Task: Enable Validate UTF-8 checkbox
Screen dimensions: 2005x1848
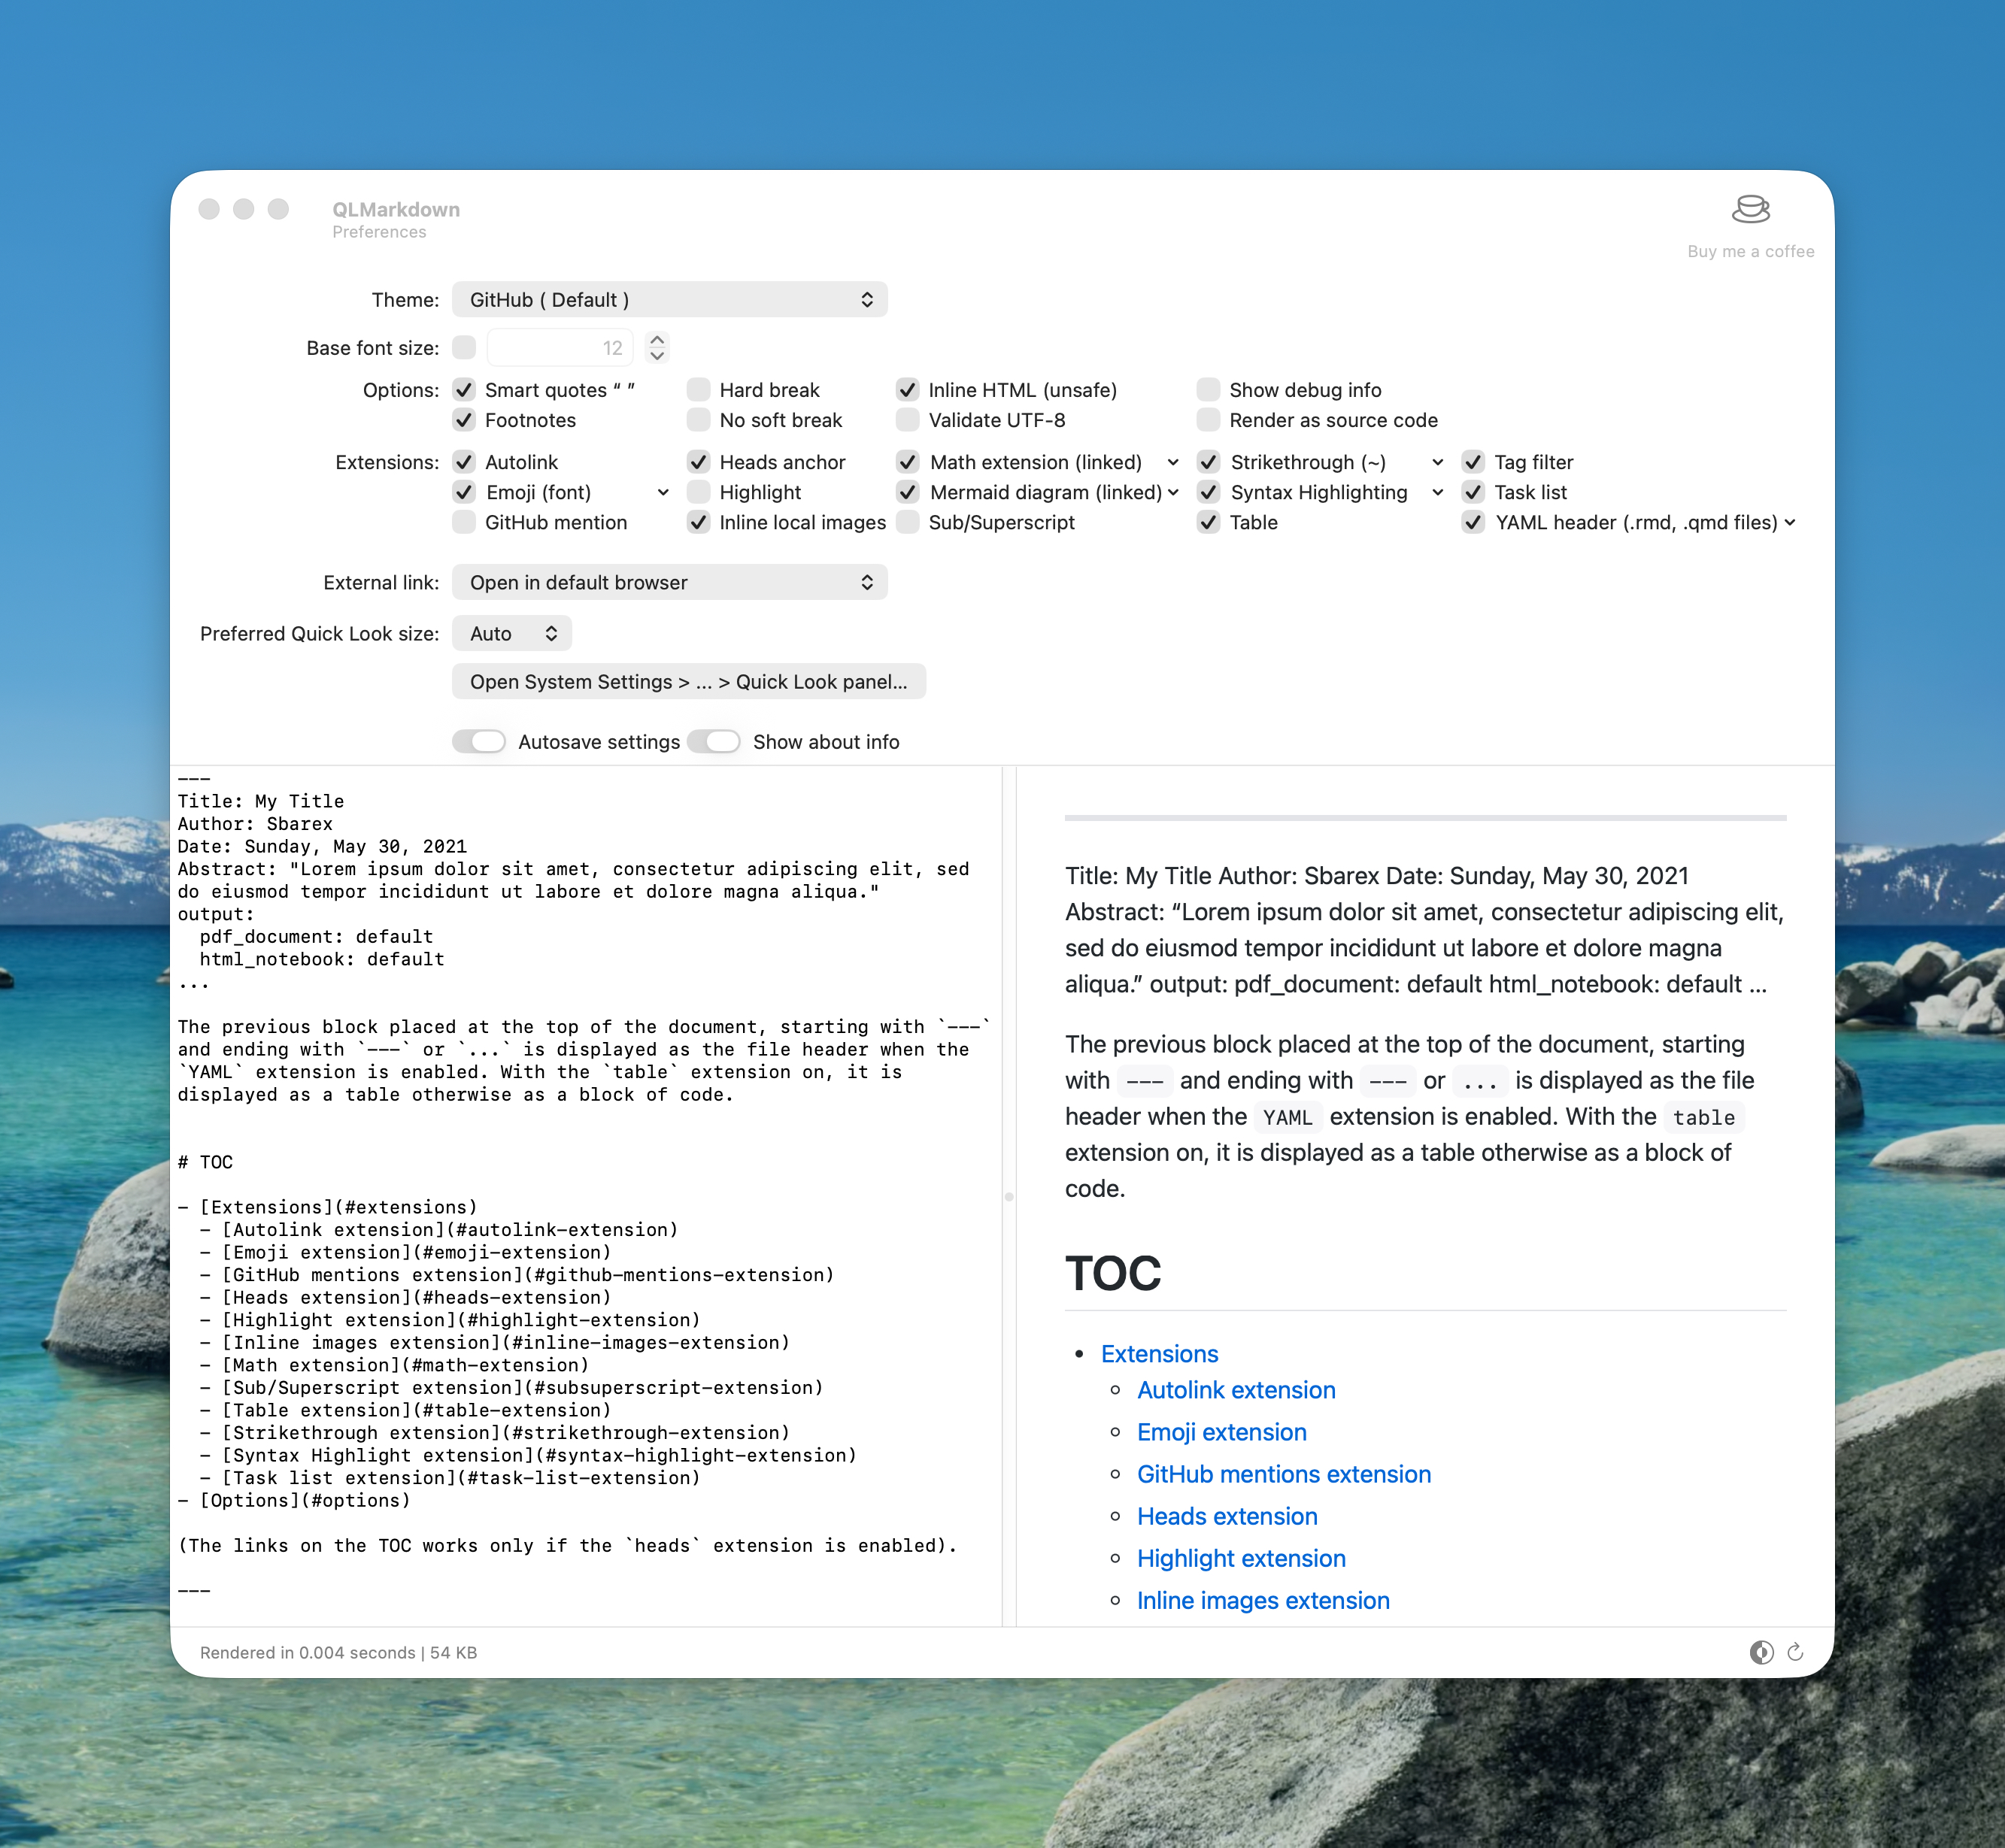Action: coord(908,420)
